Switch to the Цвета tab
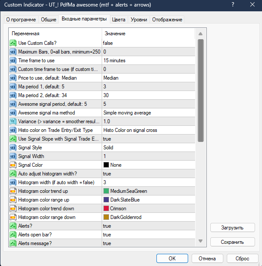Image resolution: width=262 pixels, height=266 pixels. (x=119, y=20)
